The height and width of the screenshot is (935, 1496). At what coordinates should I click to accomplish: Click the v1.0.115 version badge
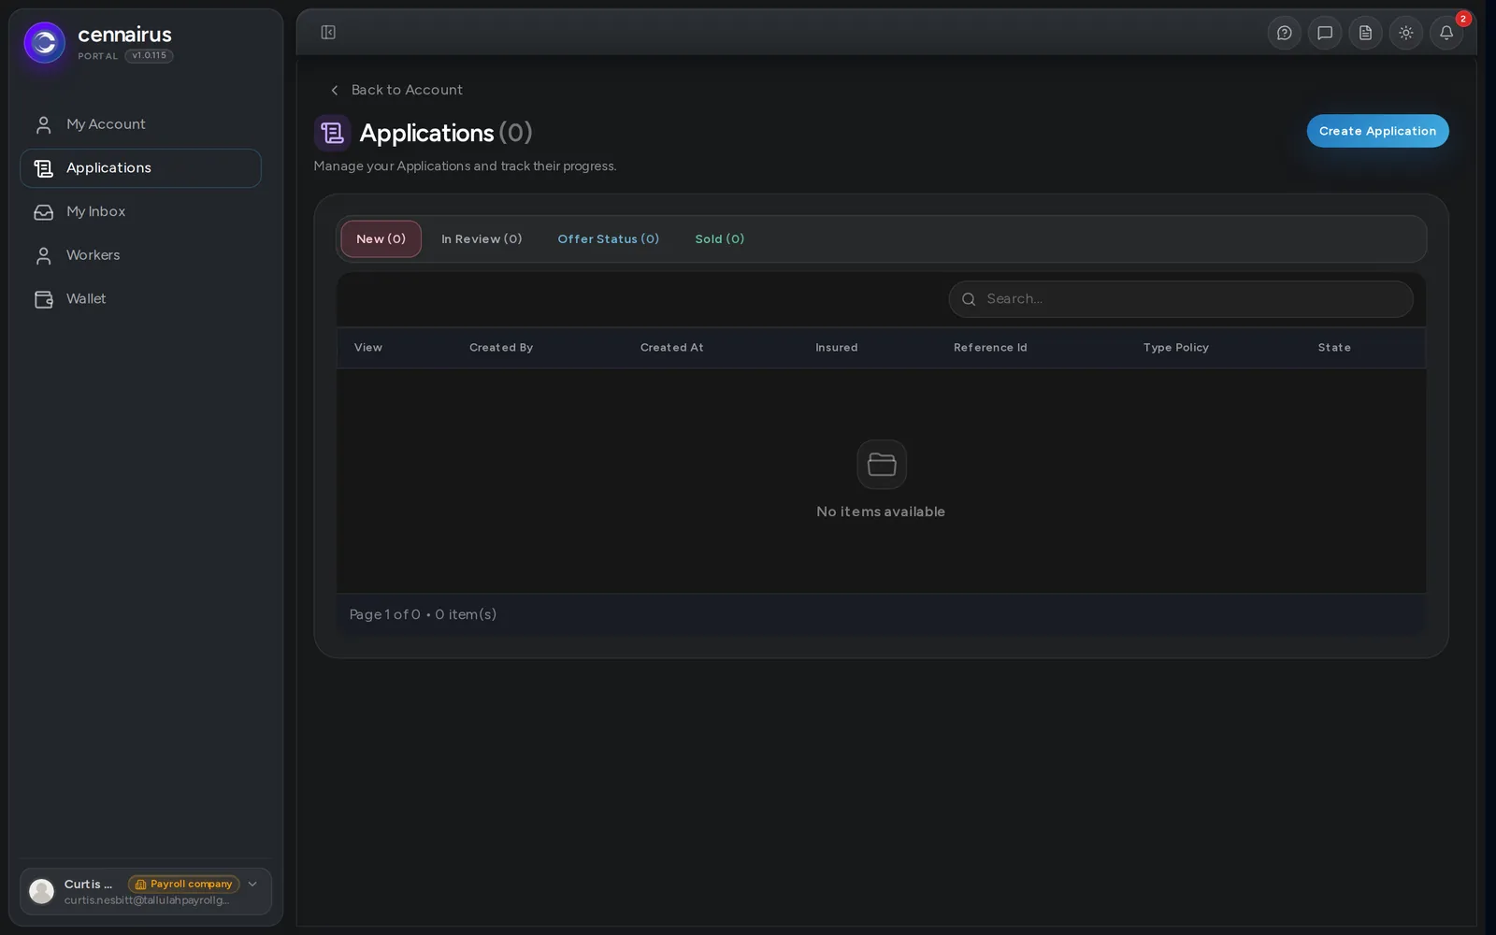click(x=150, y=56)
